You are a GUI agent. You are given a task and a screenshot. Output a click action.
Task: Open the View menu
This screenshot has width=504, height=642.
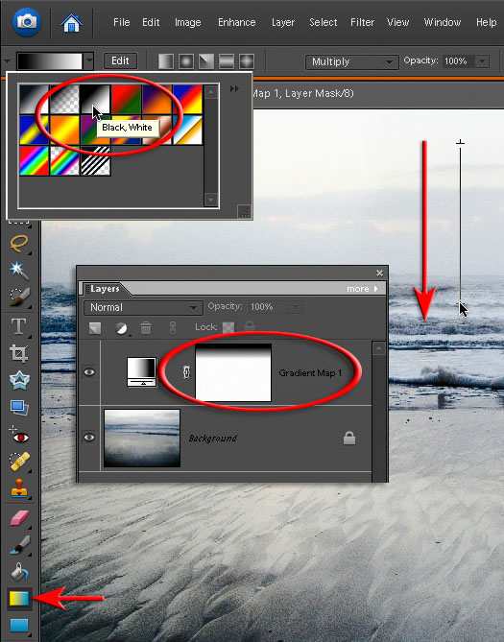pos(397,22)
